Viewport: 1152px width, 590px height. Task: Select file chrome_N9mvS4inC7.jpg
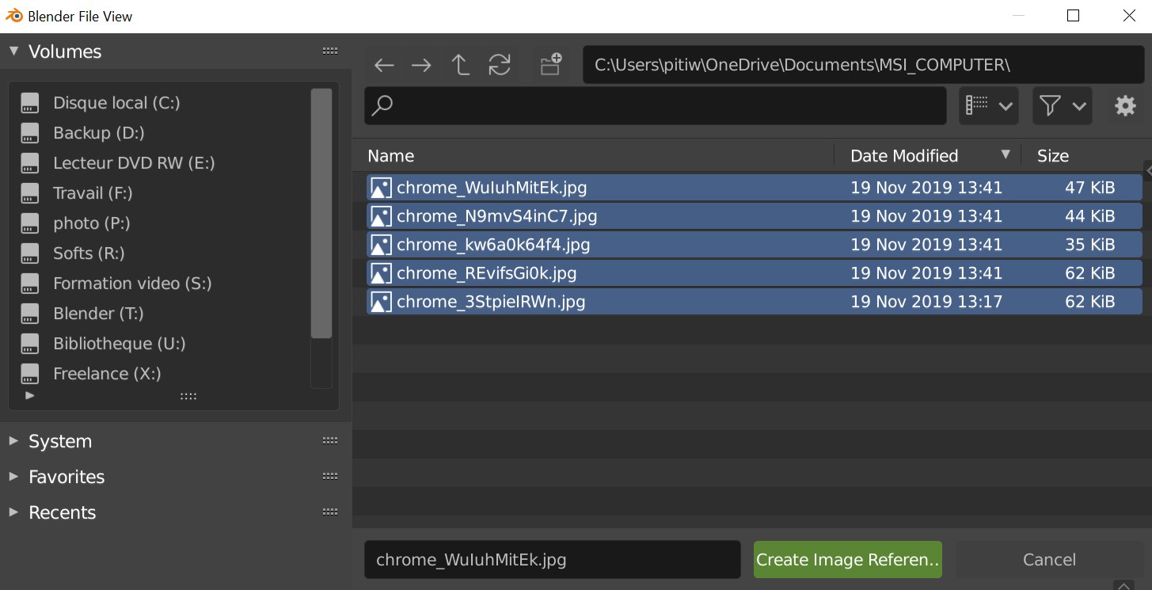[754, 216]
